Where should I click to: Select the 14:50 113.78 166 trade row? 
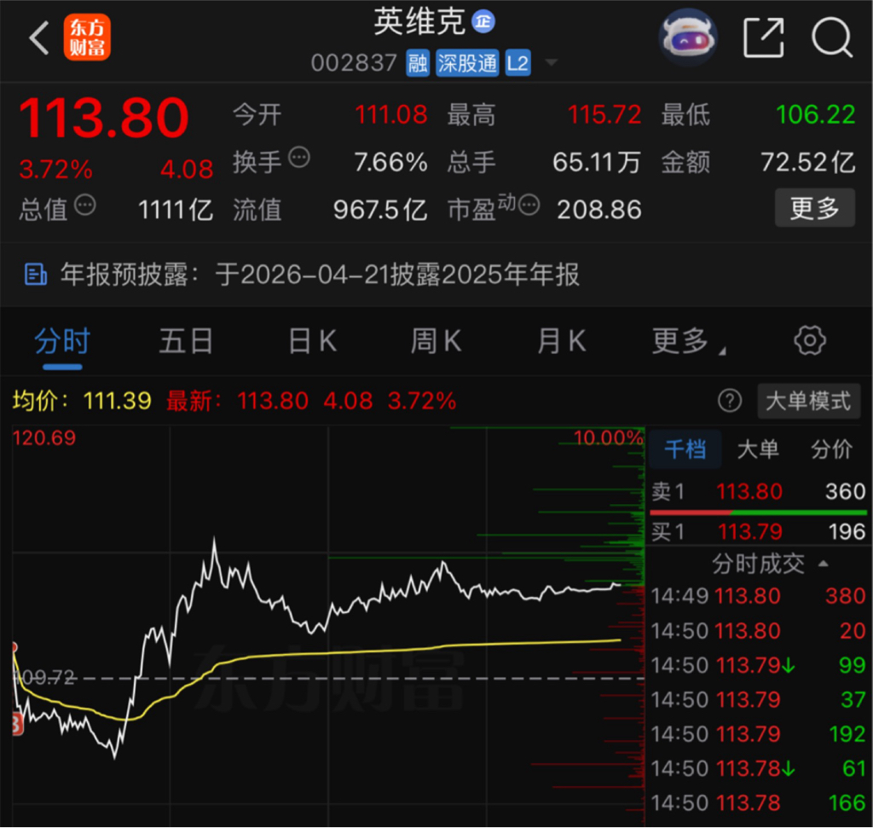click(758, 803)
